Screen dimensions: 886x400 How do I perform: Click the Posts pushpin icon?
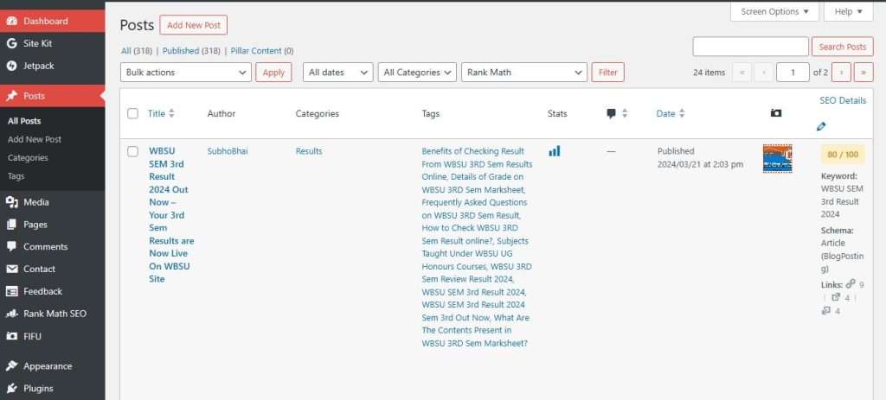[x=11, y=96]
